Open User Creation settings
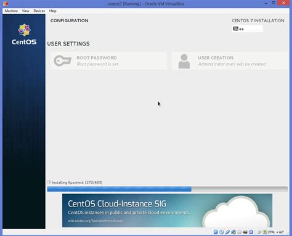The image size is (292, 236). pyautogui.click(x=229, y=61)
